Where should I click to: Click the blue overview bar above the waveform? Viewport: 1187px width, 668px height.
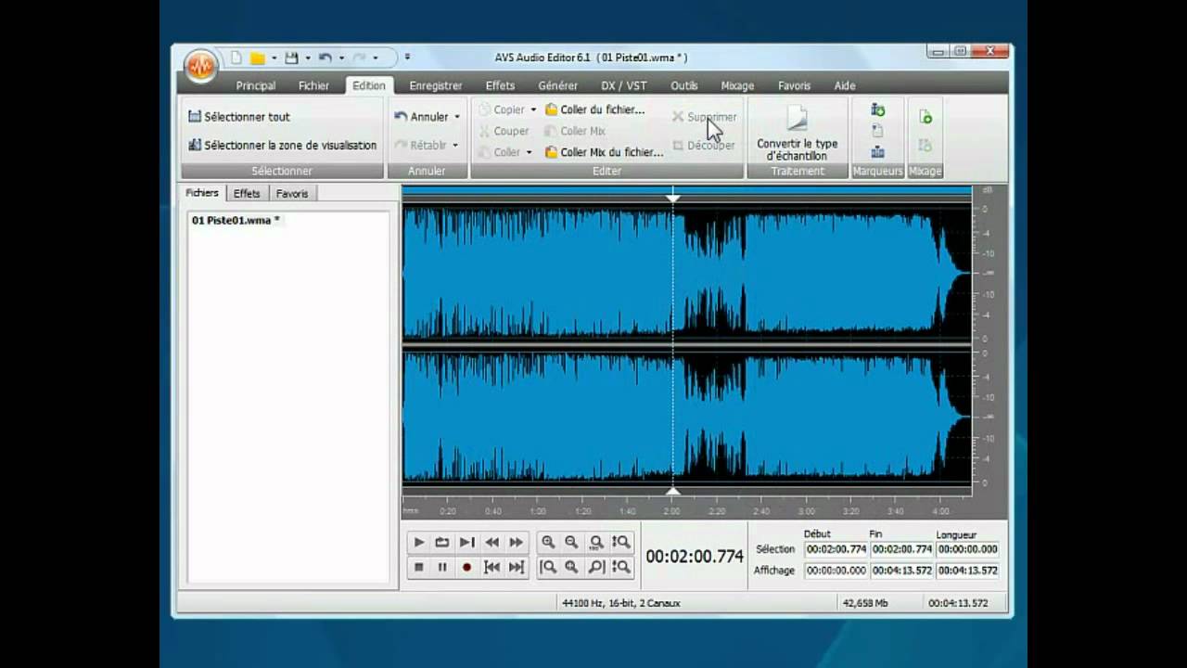click(x=687, y=190)
